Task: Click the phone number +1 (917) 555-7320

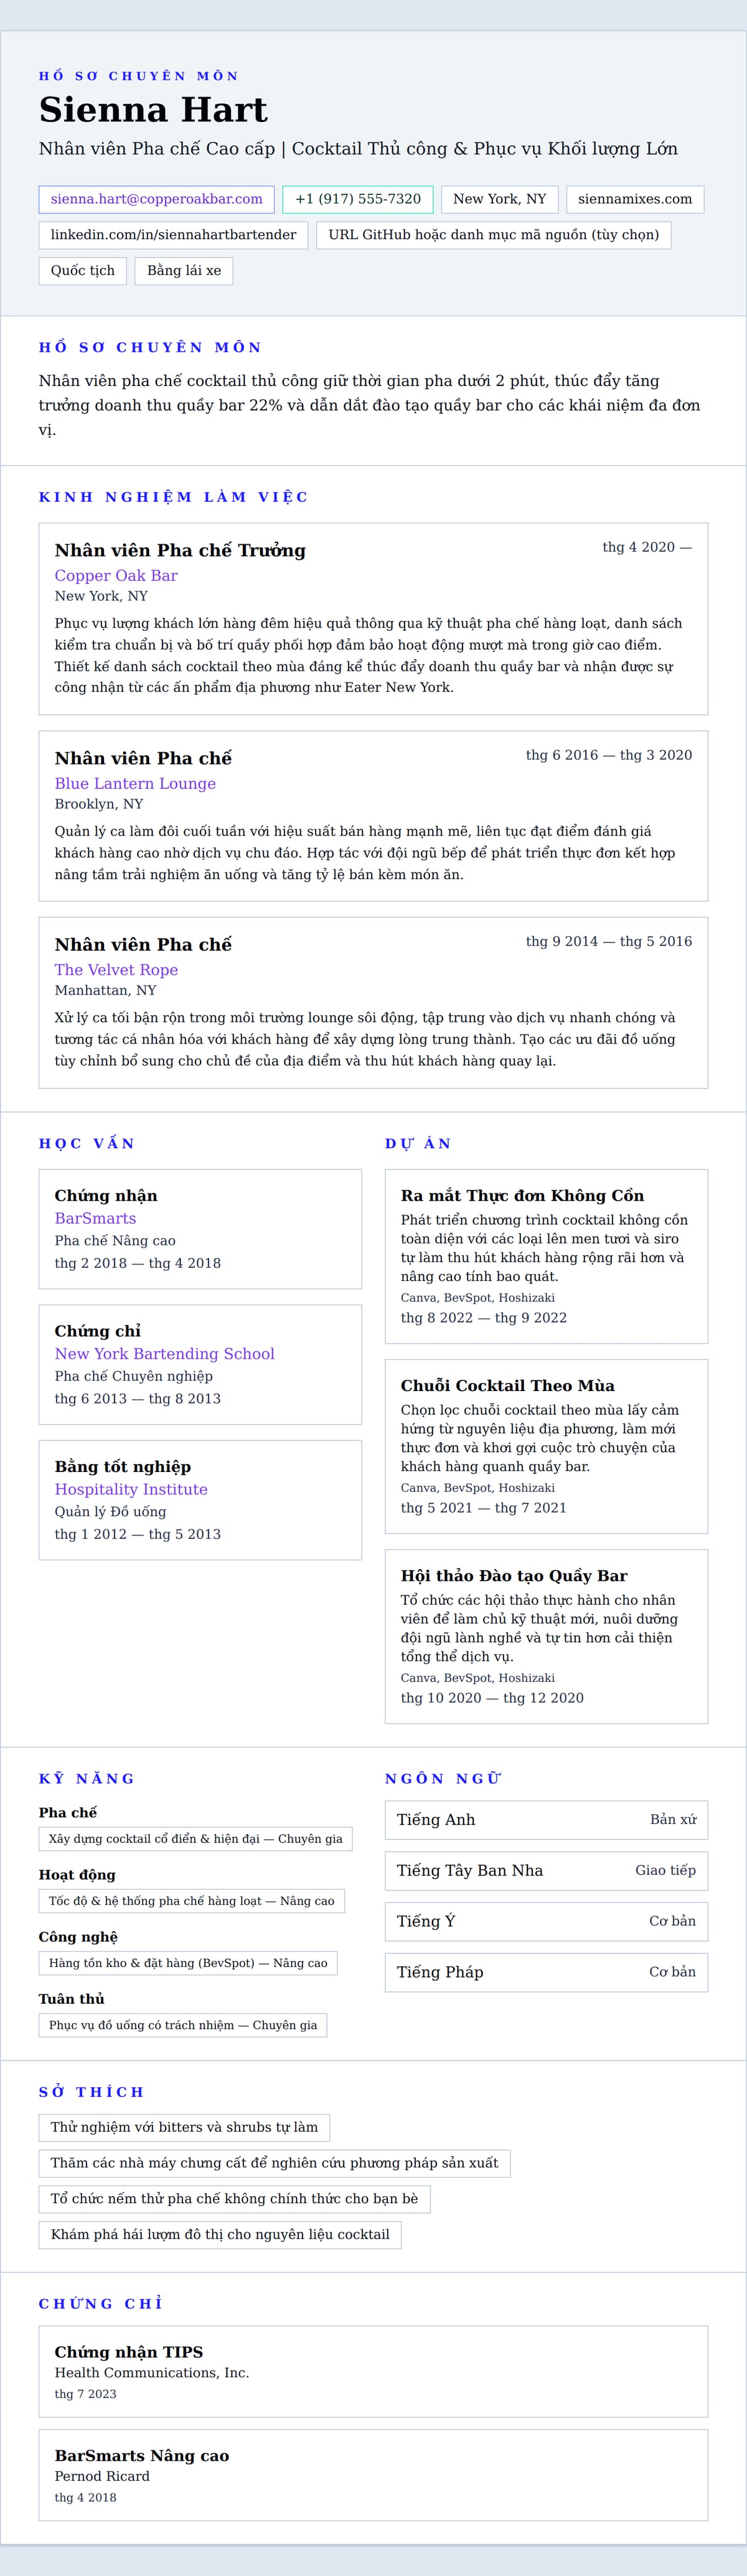Action: pyautogui.click(x=357, y=199)
